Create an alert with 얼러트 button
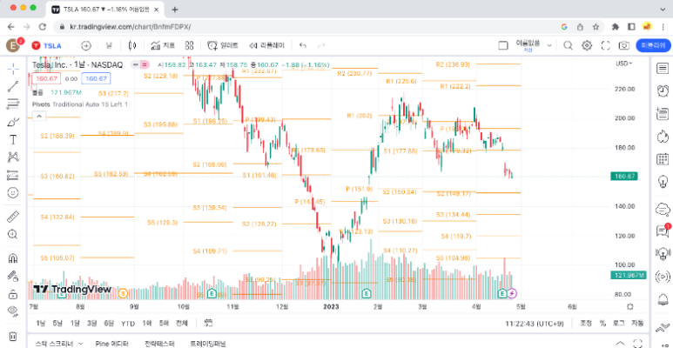The width and height of the screenshot is (673, 348). point(223,45)
